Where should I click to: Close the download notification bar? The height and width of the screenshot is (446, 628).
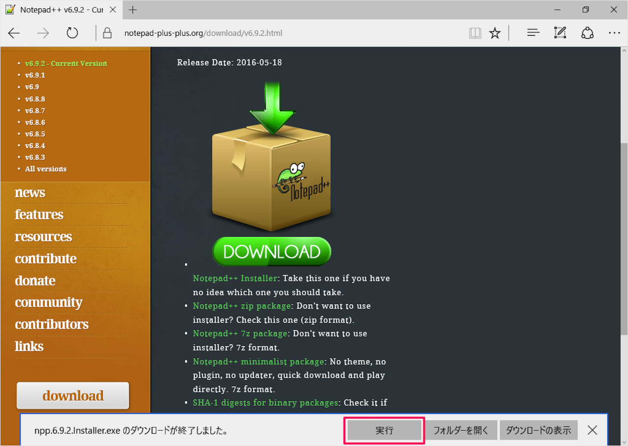[592, 430]
